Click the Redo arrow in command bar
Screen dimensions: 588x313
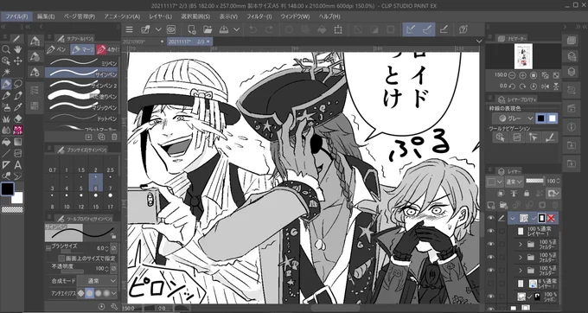pyautogui.click(x=269, y=29)
